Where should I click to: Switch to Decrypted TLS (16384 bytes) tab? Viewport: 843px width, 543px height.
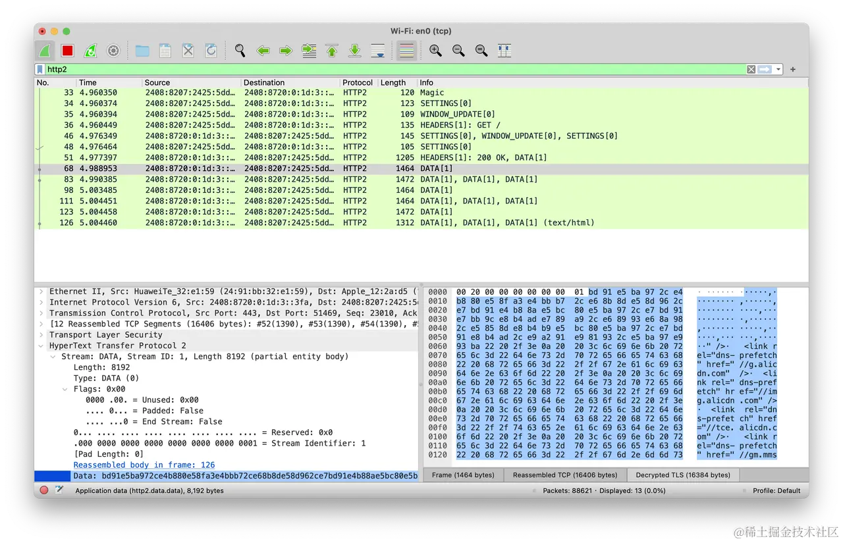(683, 475)
